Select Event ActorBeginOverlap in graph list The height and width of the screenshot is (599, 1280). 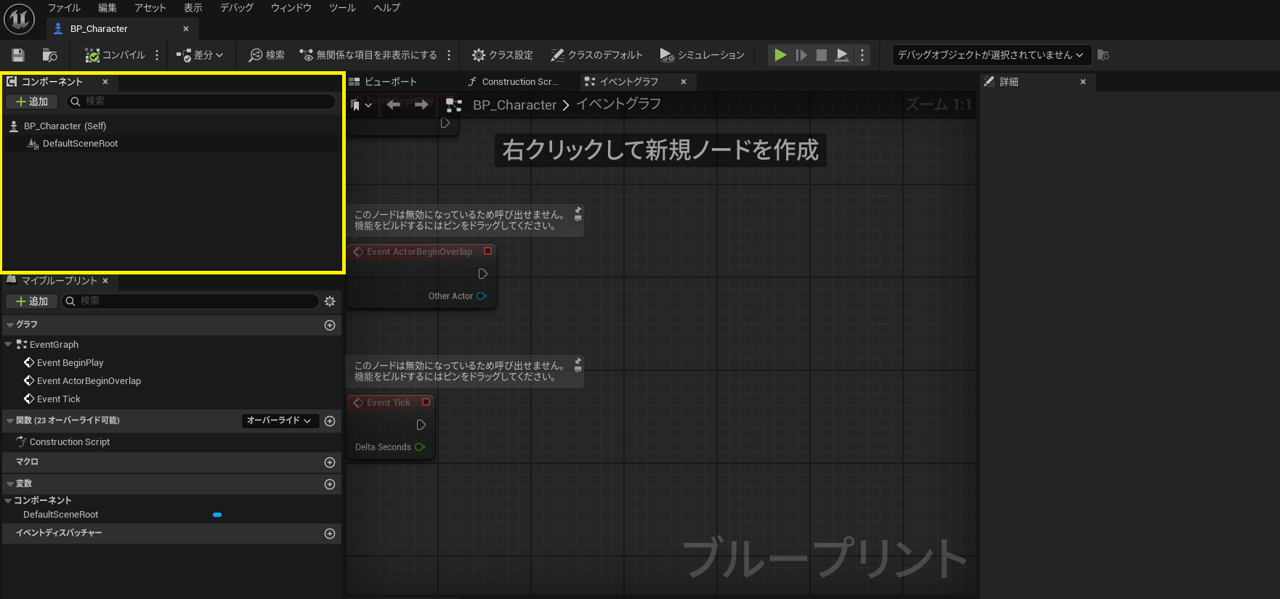click(89, 381)
